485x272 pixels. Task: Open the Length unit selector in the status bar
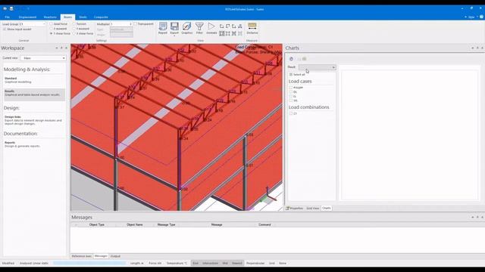[136, 264]
